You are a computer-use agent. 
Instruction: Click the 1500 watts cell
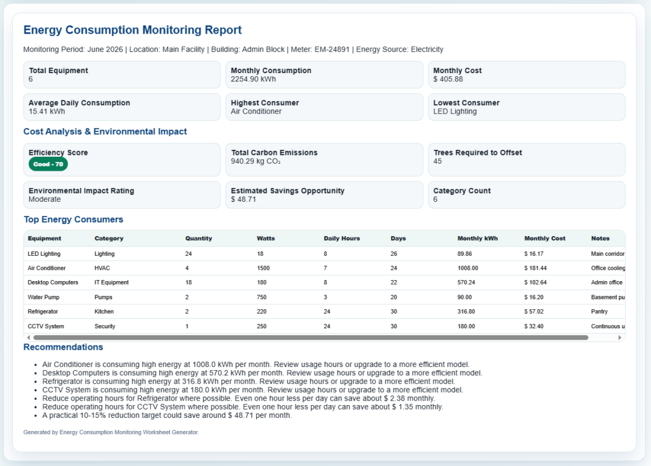[263, 269]
